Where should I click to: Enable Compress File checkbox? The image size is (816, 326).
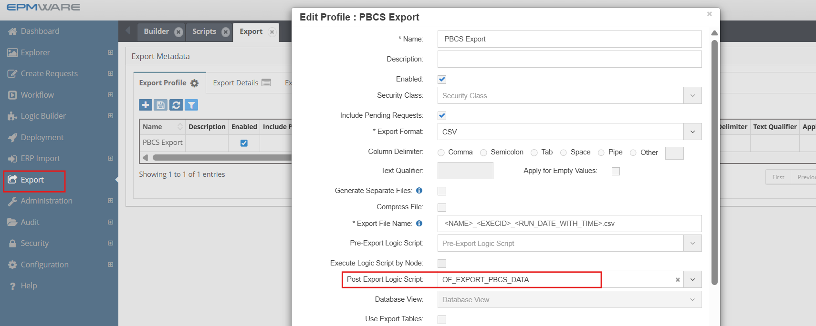pyautogui.click(x=442, y=207)
